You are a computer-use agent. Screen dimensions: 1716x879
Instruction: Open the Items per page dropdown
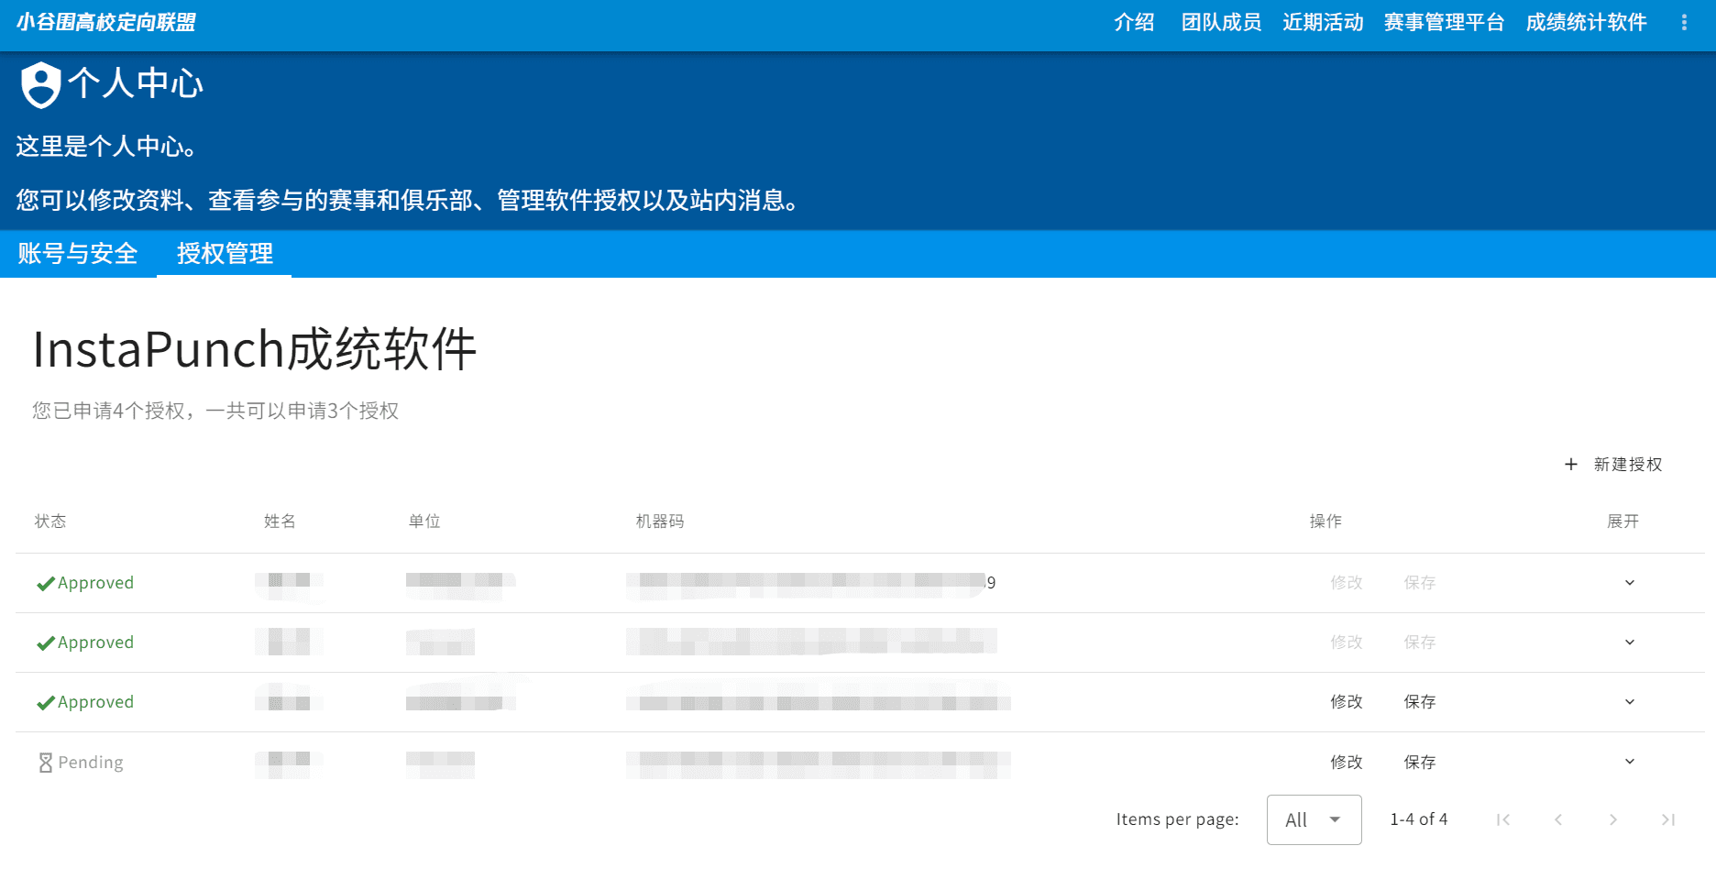tap(1314, 819)
